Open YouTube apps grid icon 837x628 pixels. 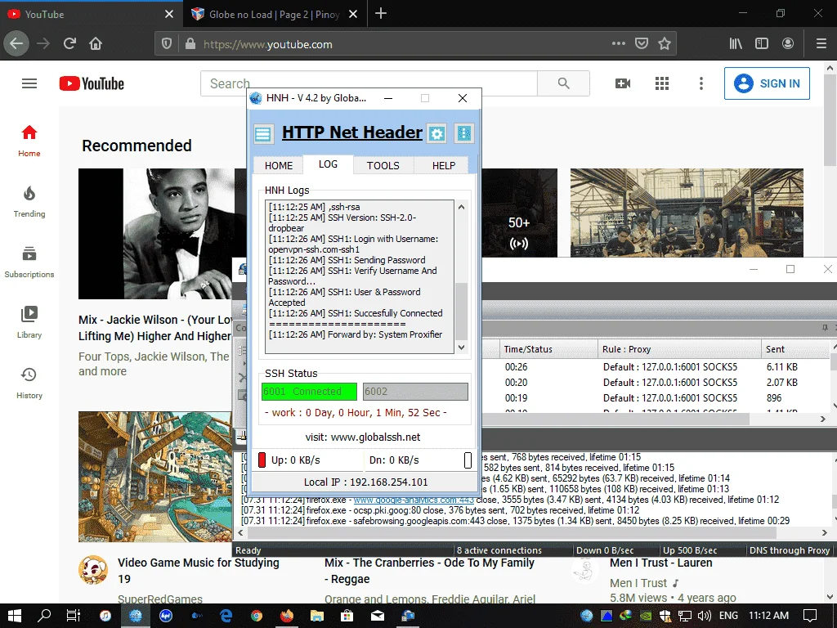(662, 83)
